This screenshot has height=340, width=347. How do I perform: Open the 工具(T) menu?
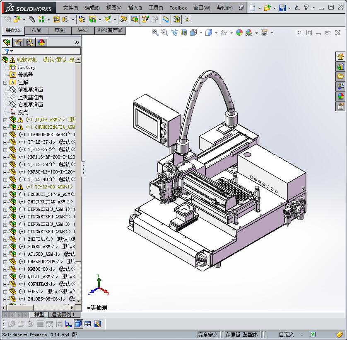[156, 8]
